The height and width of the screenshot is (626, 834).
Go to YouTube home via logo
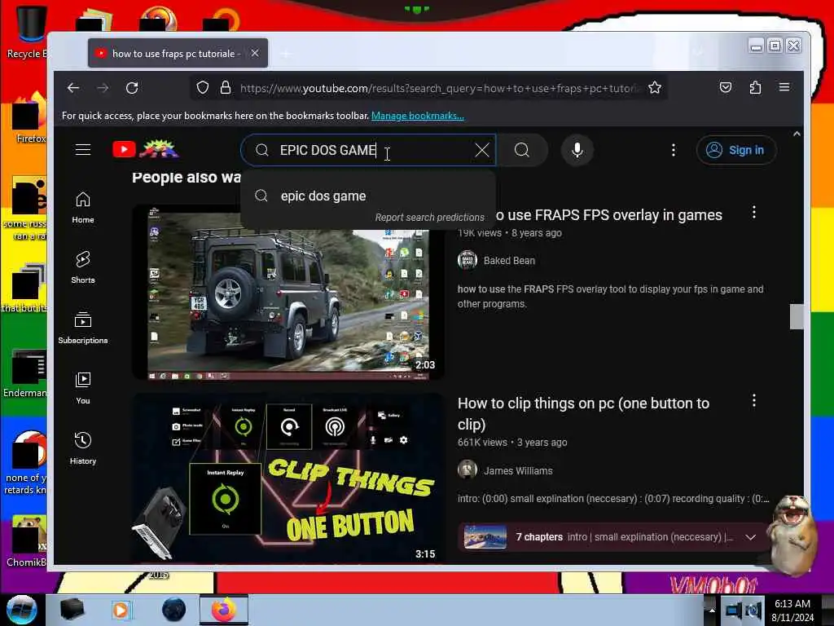point(145,150)
